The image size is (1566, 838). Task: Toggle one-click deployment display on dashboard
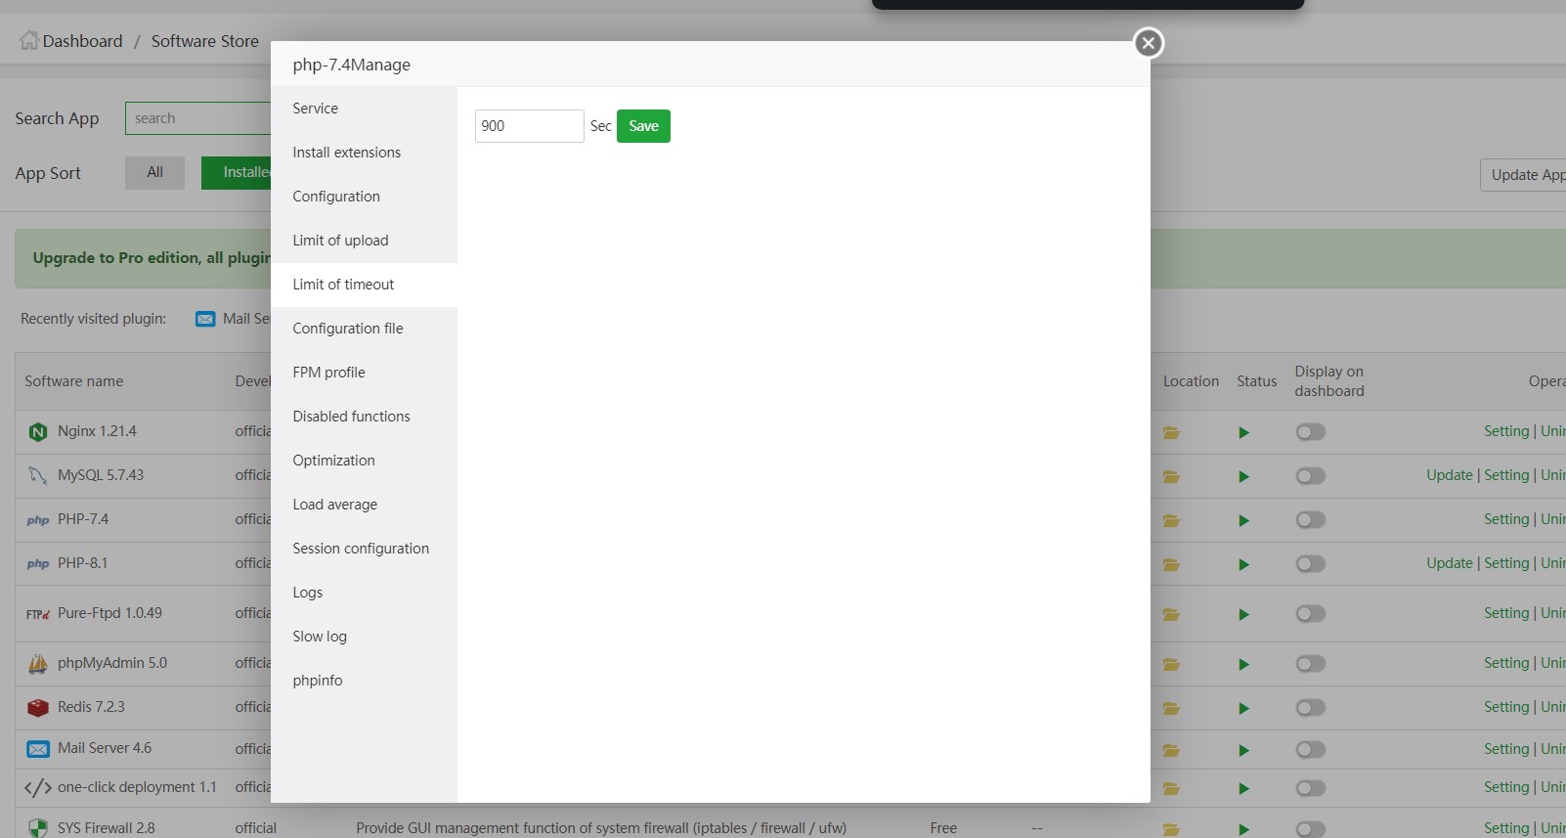1311,788
